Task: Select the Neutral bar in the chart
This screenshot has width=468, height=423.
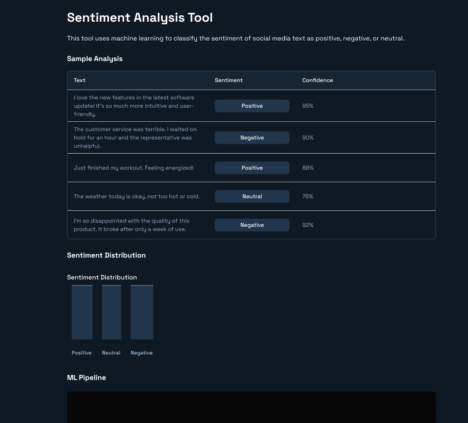Action: pos(111,312)
